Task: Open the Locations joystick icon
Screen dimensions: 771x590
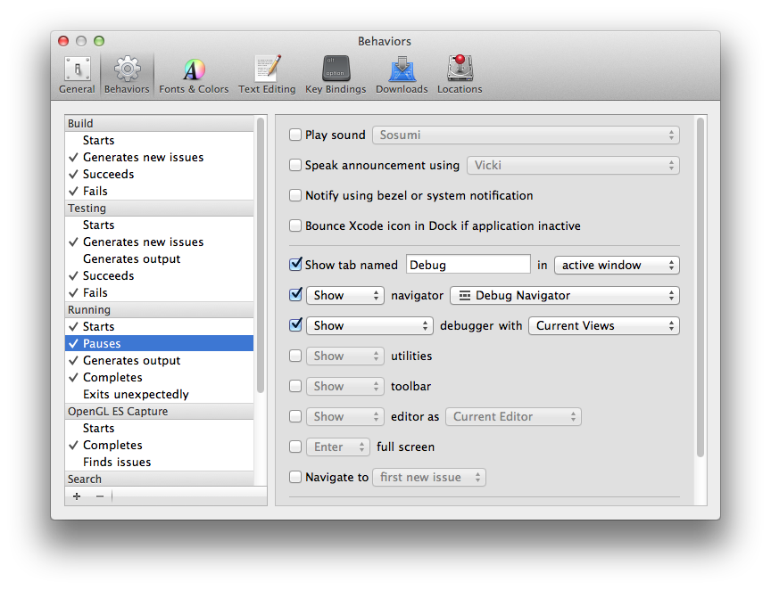Action: click(460, 75)
